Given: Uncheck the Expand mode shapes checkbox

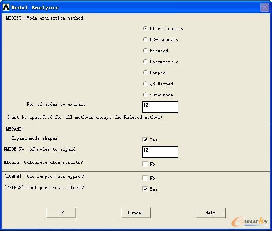Looking at the screenshot, I should click(145, 140).
